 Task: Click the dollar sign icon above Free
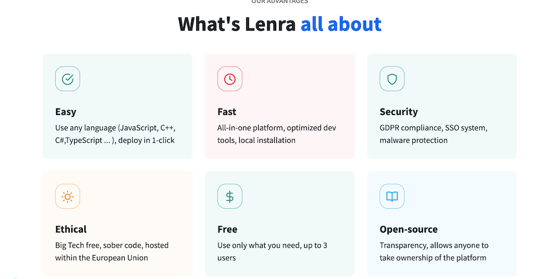click(x=229, y=196)
